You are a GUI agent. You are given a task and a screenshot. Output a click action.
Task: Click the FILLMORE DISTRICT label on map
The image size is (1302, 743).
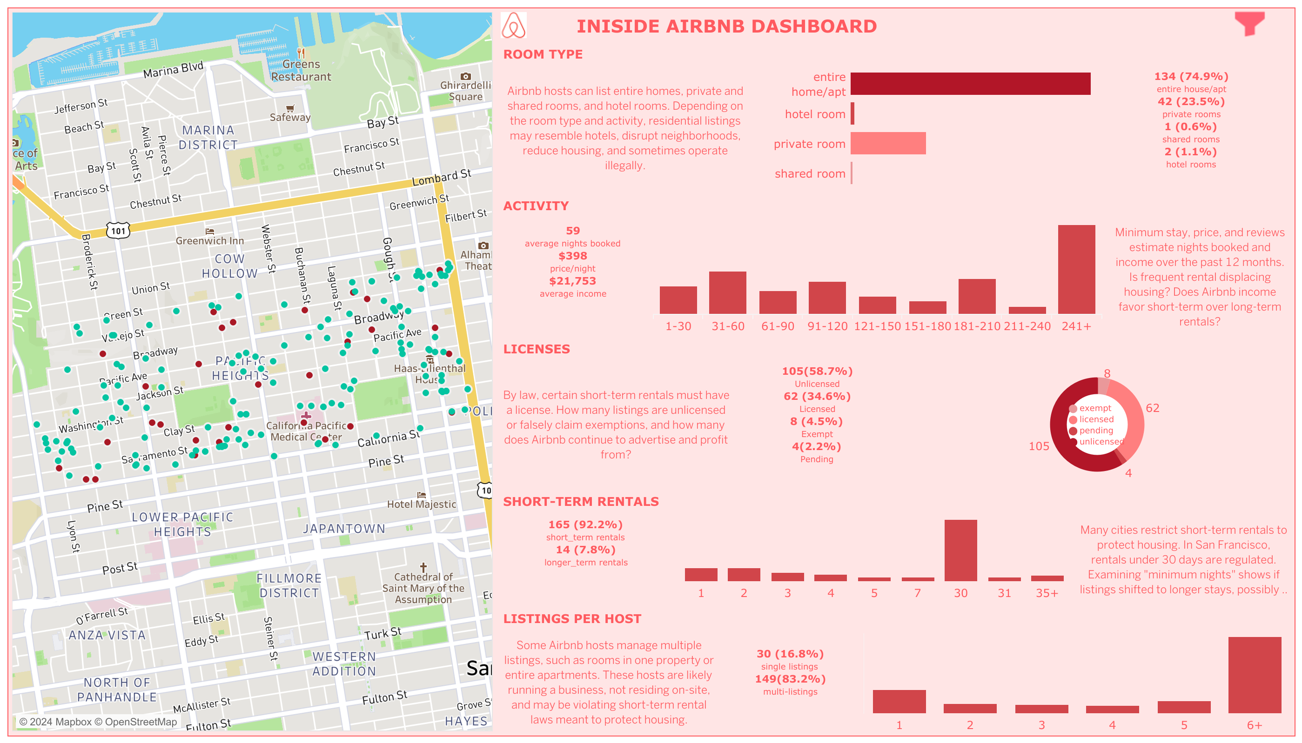click(289, 585)
